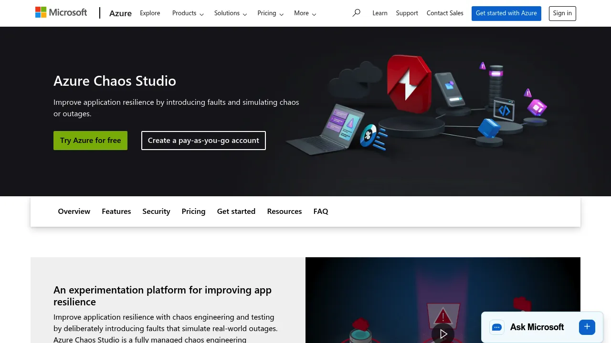Open the Solutions dropdown menu
Screen dimensions: 611x343
point(231,13)
